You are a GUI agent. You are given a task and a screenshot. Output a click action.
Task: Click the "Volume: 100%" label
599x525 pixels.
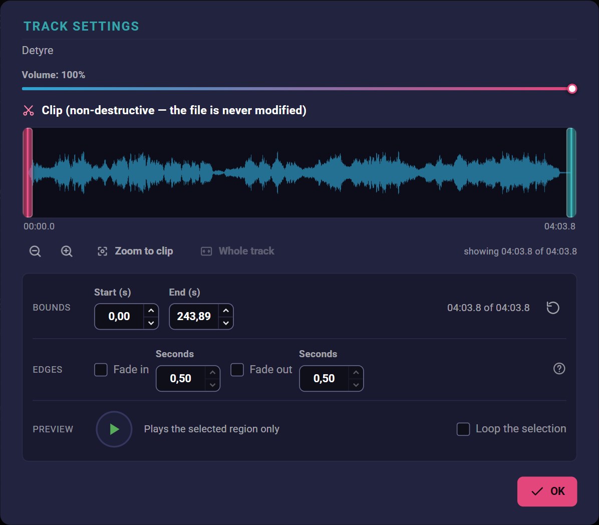(x=54, y=75)
